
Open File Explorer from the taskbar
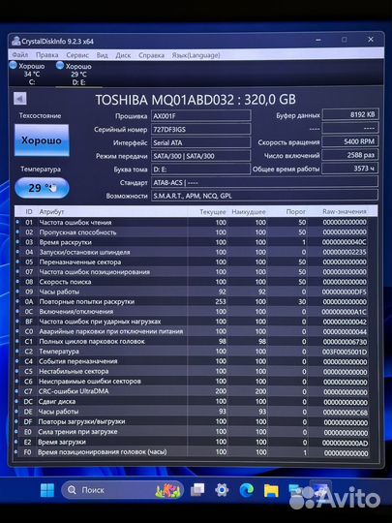(271, 490)
